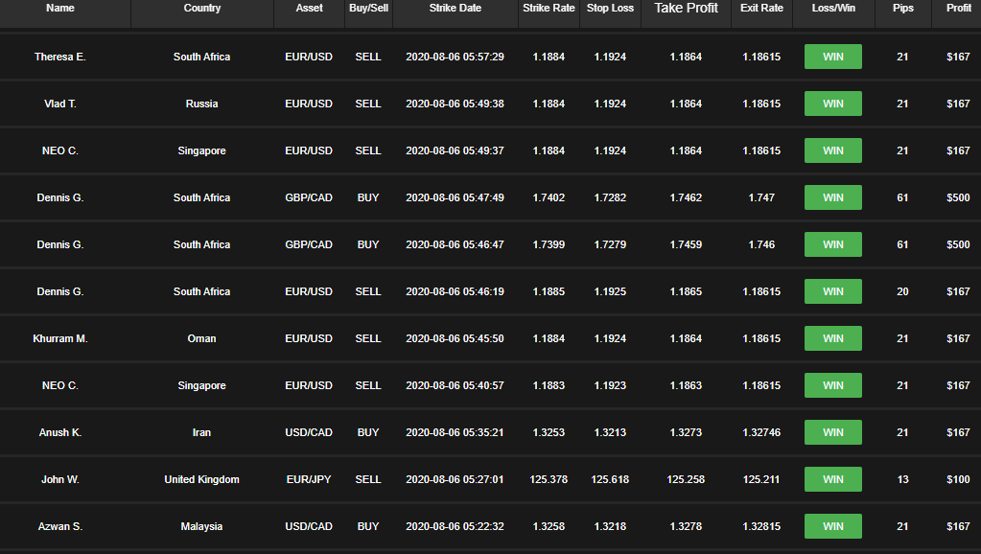Click the Name column header

coord(60,8)
